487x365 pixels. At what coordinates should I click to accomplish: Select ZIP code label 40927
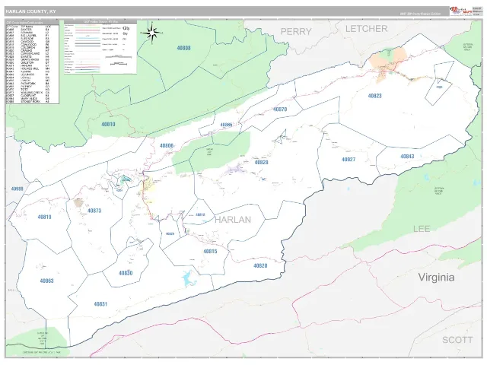tap(349, 159)
